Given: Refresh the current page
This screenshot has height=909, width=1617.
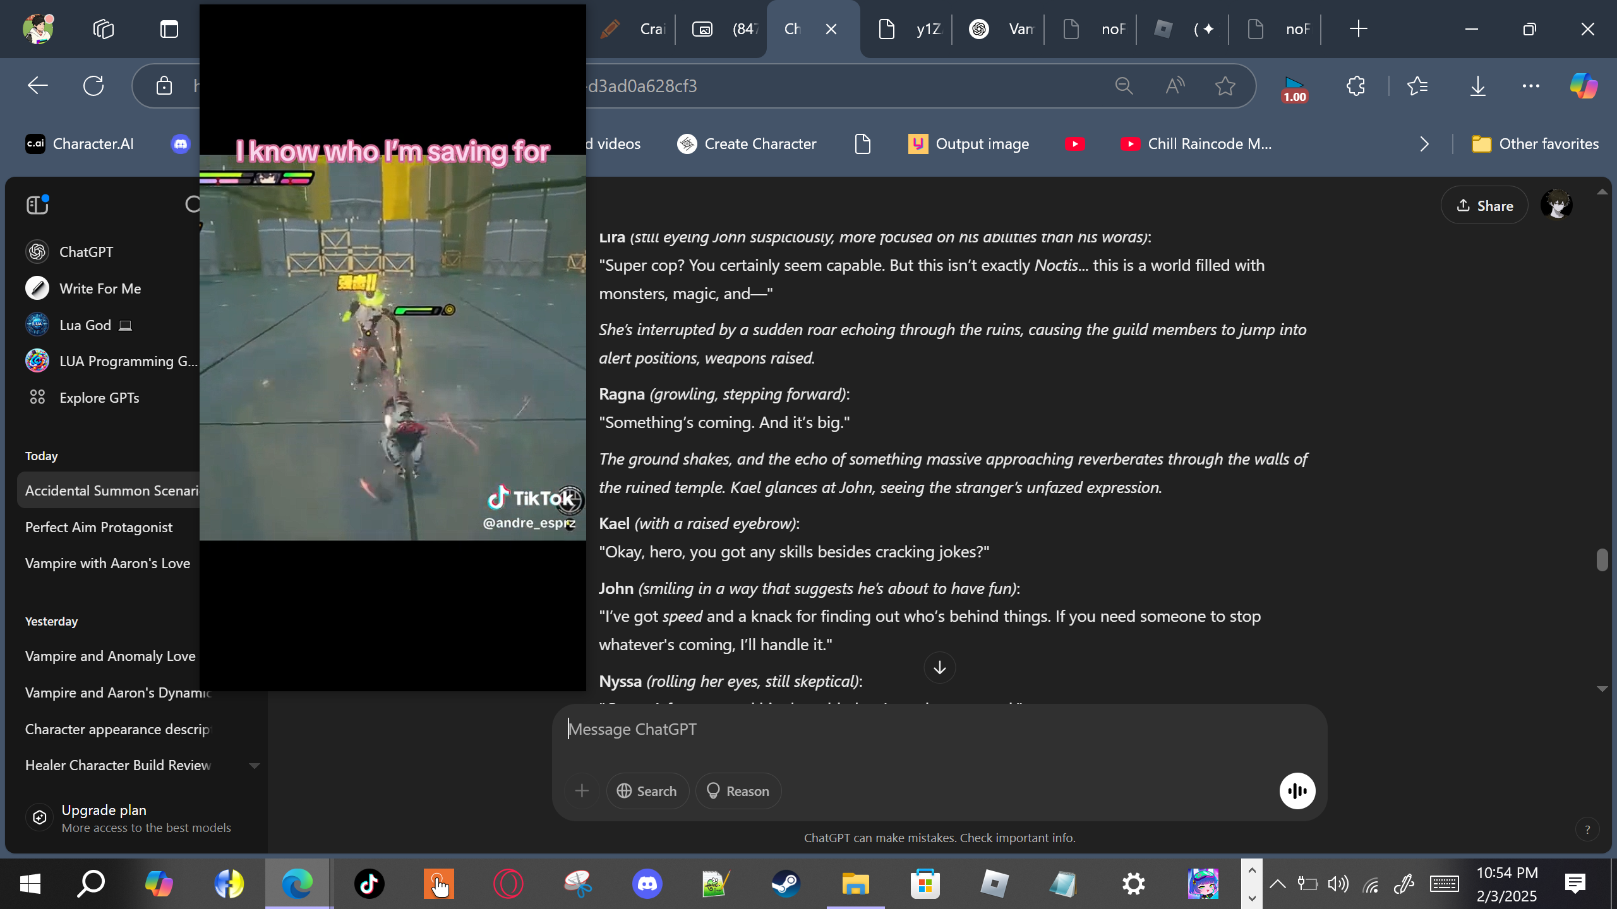Looking at the screenshot, I should click(x=93, y=86).
